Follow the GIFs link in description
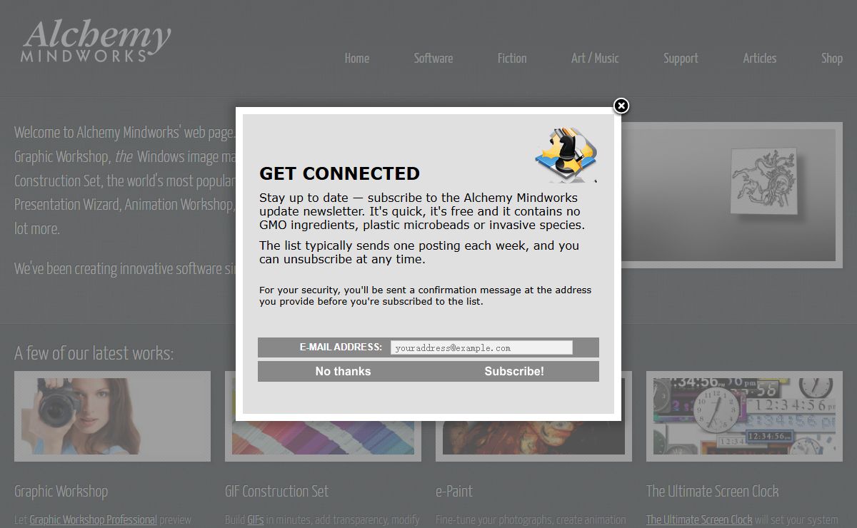 (256, 519)
